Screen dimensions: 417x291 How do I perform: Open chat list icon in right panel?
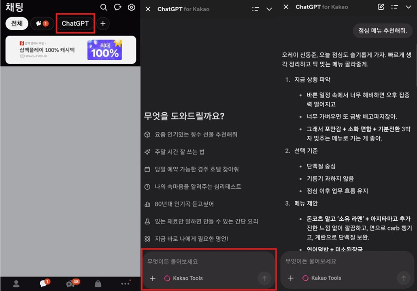pos(394,7)
